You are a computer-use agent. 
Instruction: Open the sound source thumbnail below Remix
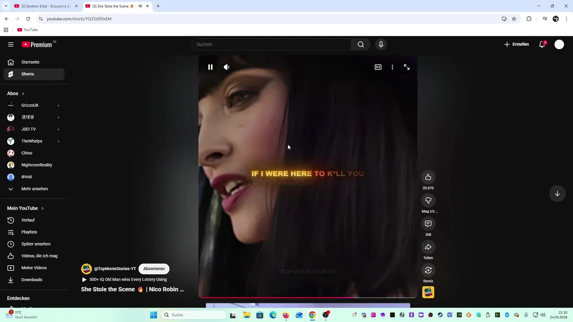tap(428, 292)
